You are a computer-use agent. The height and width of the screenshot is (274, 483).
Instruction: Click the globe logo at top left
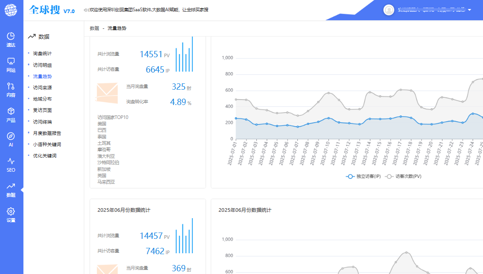coord(11,10)
